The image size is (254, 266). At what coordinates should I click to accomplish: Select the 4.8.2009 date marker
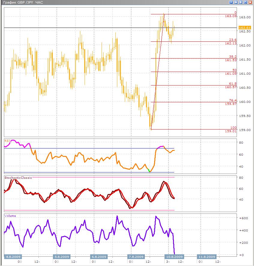tap(13, 257)
